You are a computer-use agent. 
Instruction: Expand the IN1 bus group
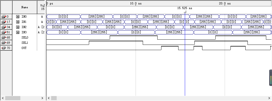pyautogui.click(x=18, y=22)
